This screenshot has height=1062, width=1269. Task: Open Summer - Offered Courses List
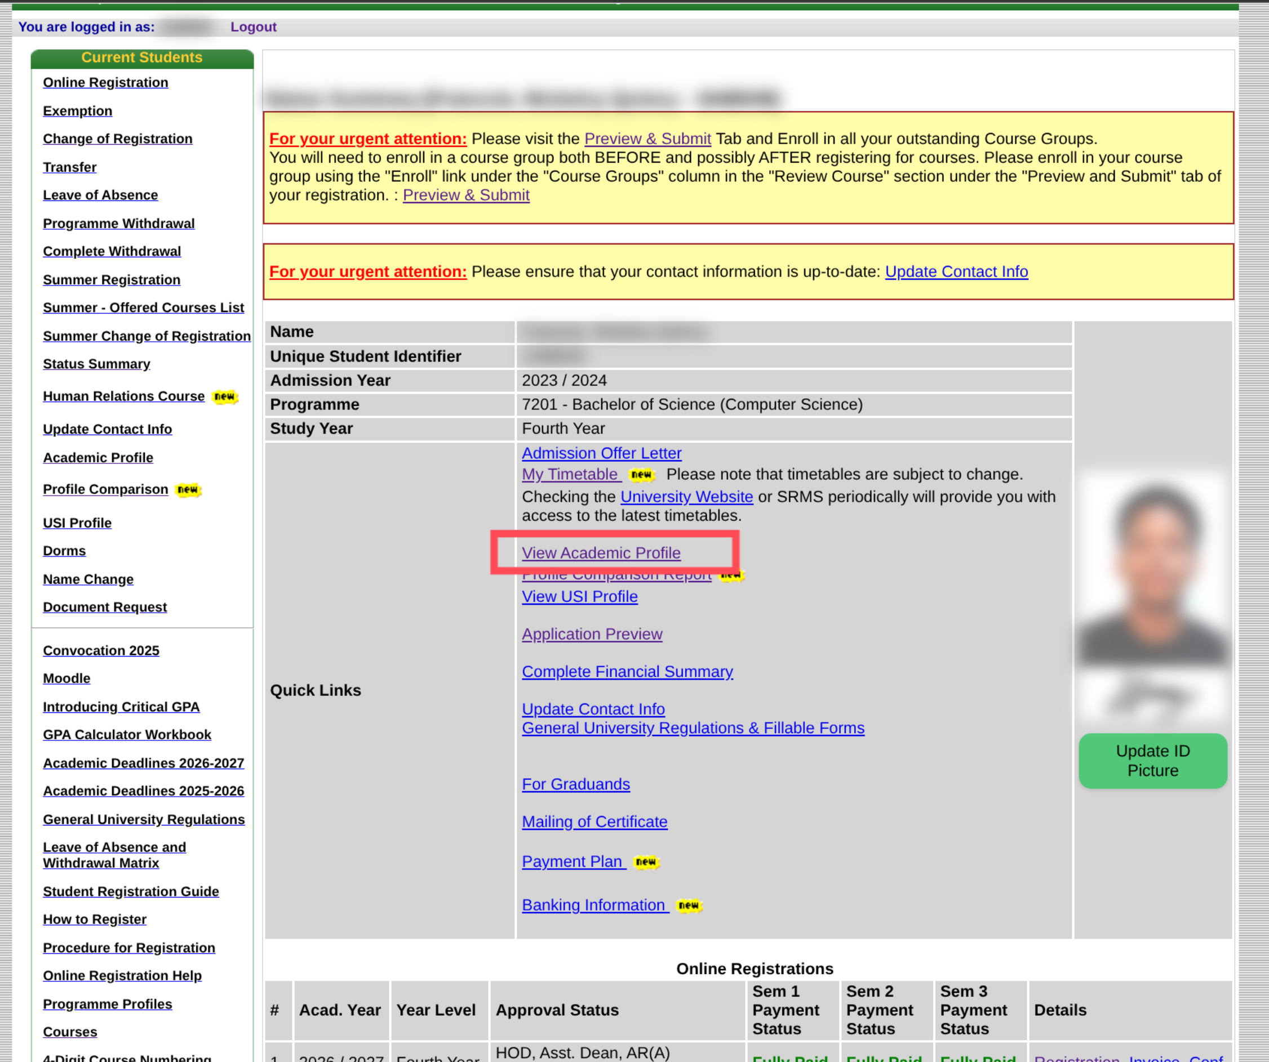(x=144, y=307)
